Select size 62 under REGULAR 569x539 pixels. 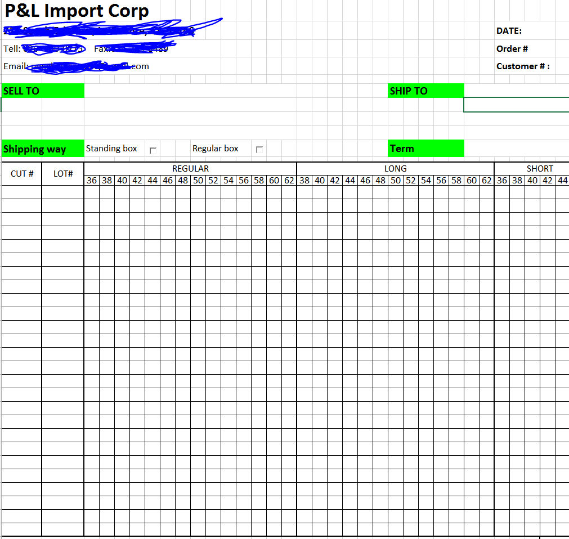click(289, 180)
